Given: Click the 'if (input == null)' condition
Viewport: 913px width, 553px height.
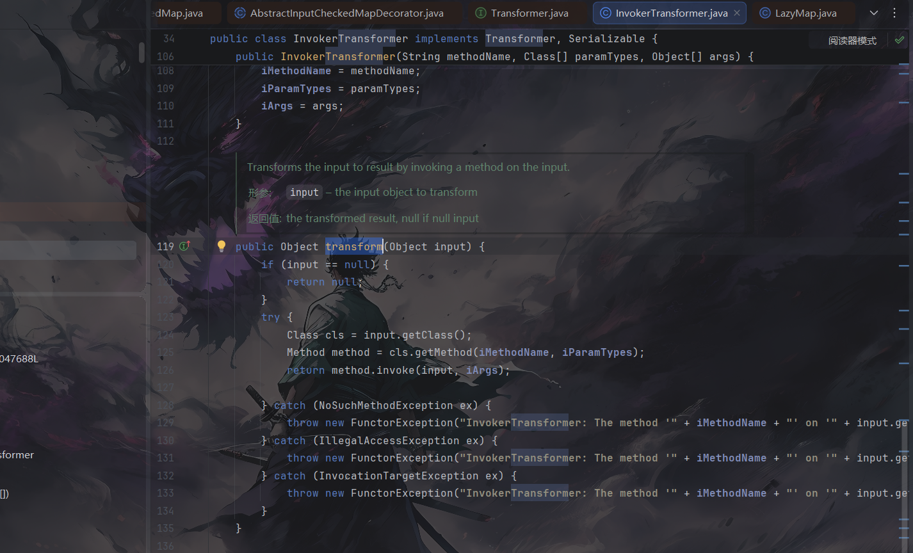Looking at the screenshot, I should (x=325, y=264).
